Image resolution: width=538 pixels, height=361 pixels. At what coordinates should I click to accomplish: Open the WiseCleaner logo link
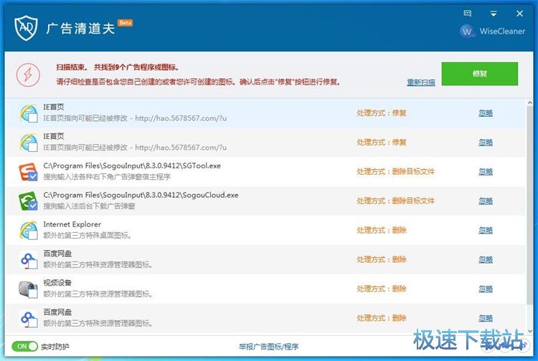[494, 32]
